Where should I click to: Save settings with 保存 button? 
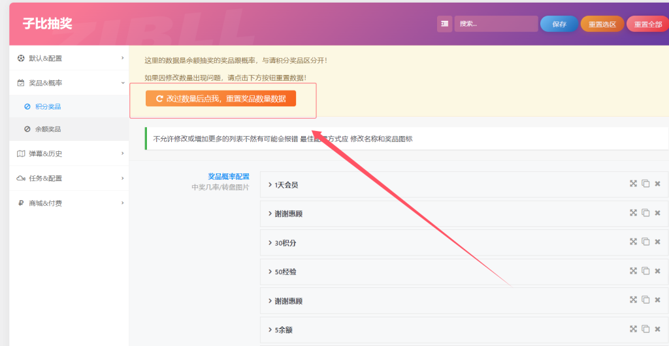tap(559, 24)
